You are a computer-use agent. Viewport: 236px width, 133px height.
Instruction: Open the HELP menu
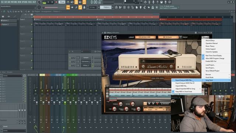[x=34, y=2]
